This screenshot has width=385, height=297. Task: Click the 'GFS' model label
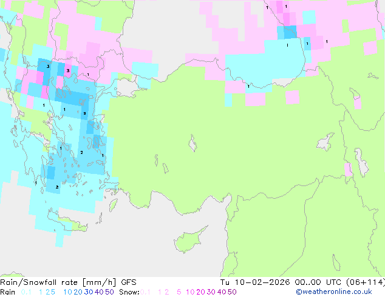tap(129, 282)
